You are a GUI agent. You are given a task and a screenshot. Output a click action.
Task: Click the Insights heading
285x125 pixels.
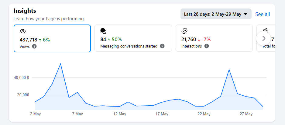point(25,11)
